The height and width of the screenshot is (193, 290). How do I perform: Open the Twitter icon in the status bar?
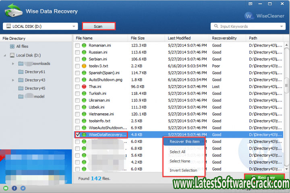point(23,188)
